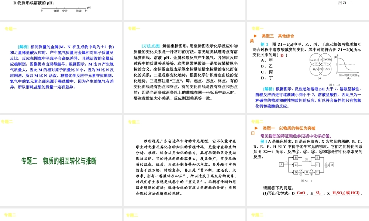The image size is (369, 221).
Task: Click the purple line 常见物质的特征颜色参见初中化学必备
Action: (296, 136)
